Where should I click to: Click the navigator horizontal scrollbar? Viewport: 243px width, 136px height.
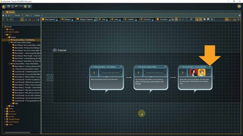(17, 133)
